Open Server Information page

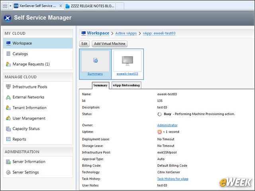click(x=38, y=162)
